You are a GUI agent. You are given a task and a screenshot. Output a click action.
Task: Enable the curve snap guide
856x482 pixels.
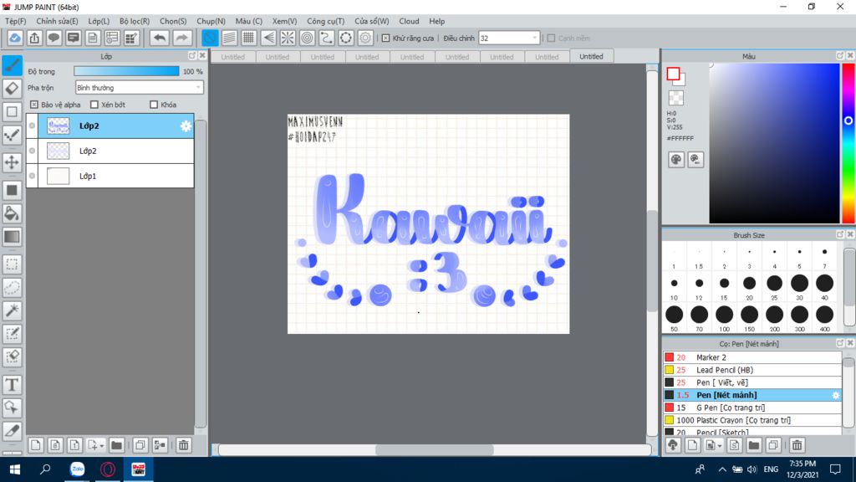[327, 38]
